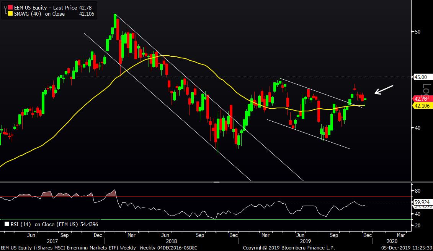Select 'EEM US Equity - Last Price' legend text
Image resolution: width=433 pixels, height=251 pixels.
46,8
